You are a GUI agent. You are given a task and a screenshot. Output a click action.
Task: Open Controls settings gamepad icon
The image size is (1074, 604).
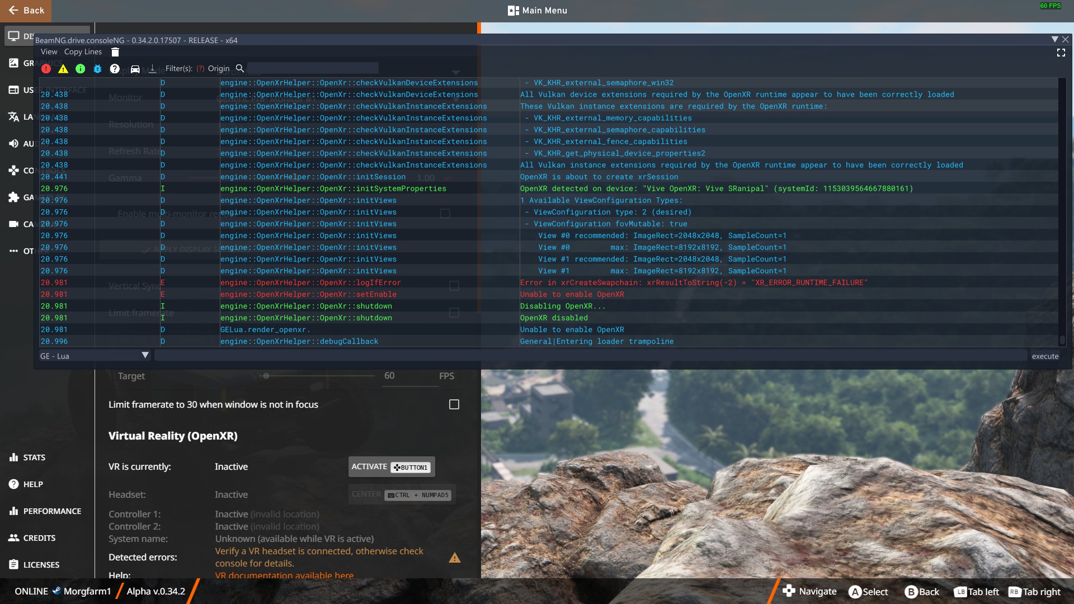[13, 171]
